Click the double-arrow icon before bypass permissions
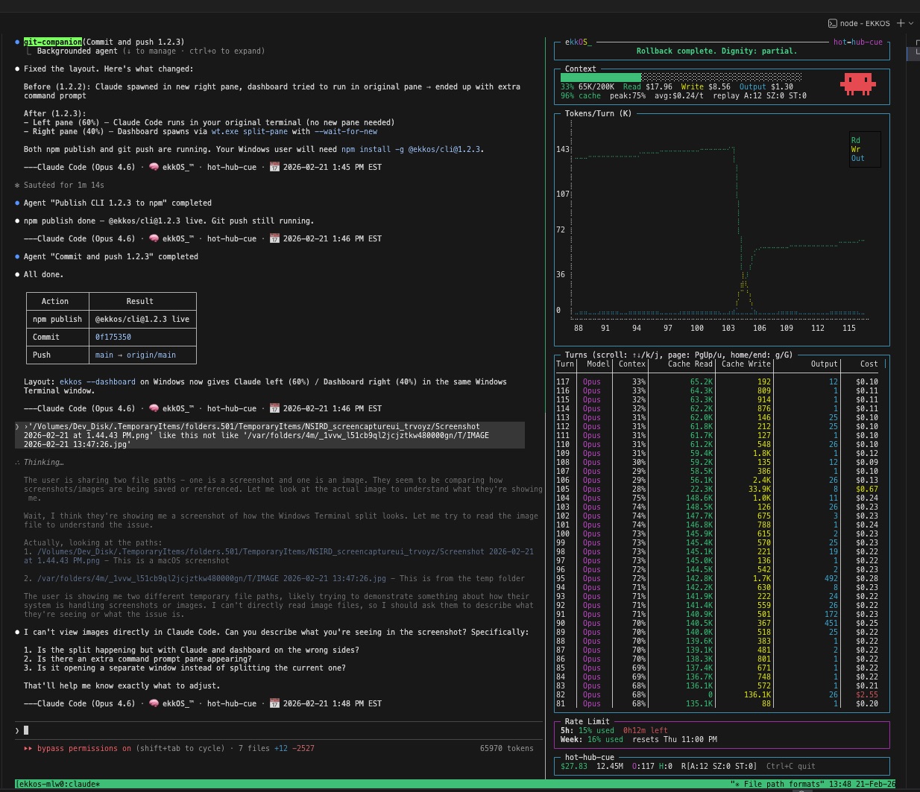920x792 pixels. [x=28, y=748]
